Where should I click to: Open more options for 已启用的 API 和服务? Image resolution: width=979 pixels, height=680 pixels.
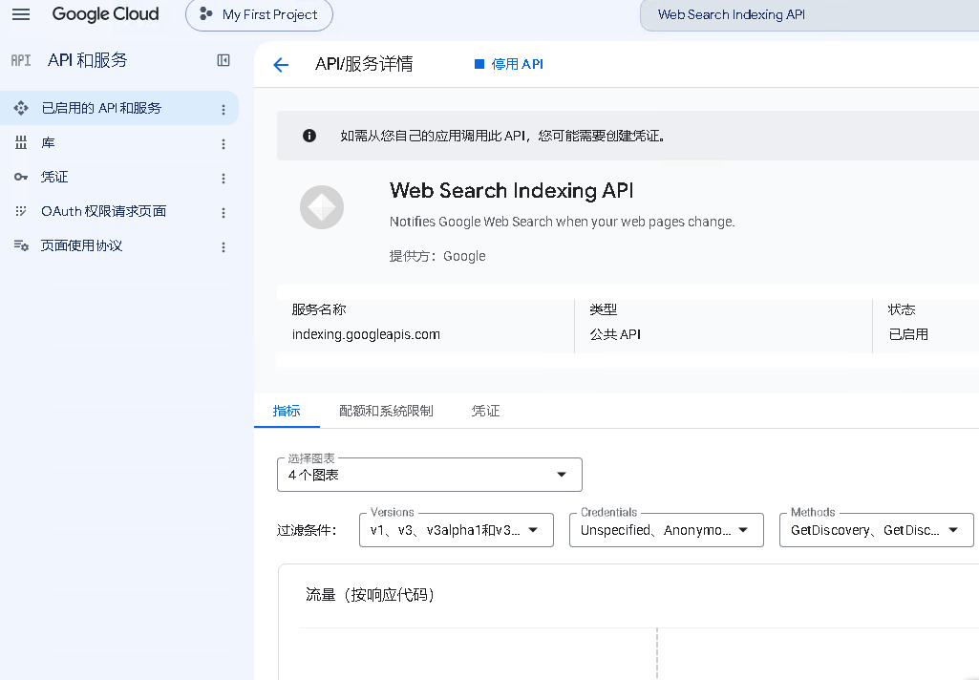coord(223,109)
